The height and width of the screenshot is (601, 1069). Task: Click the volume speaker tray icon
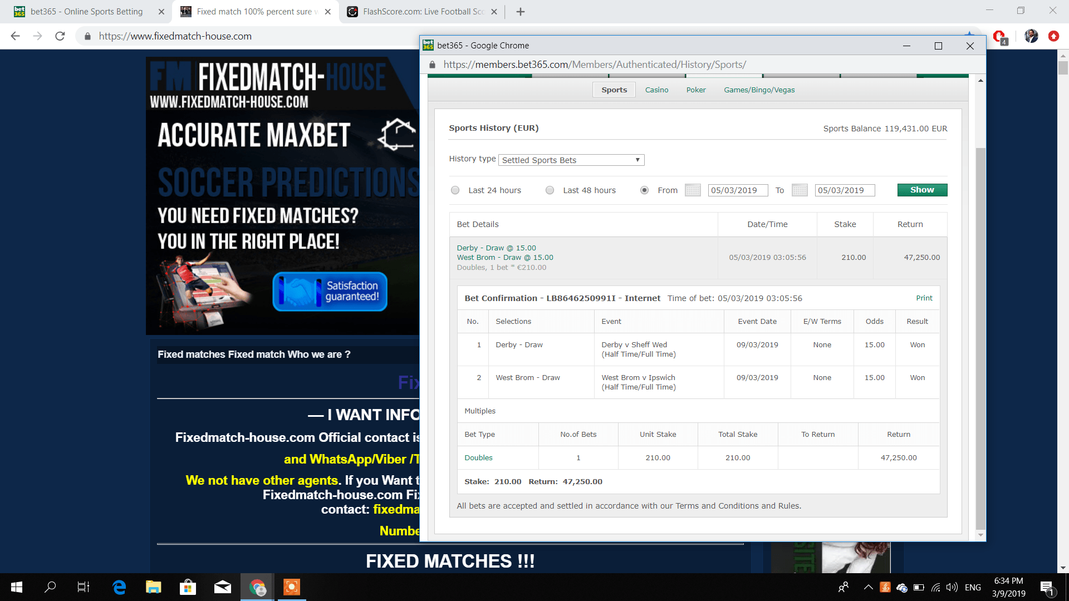[x=952, y=587]
